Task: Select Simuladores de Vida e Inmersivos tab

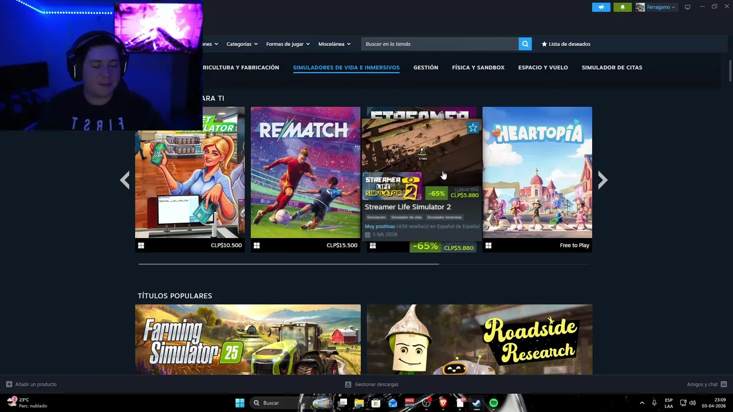Action: pyautogui.click(x=346, y=68)
